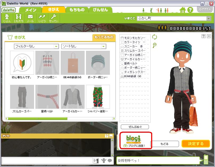This screenshot has width=215, height=167.
Task: Select the シャパゾー迷彩 pants thumbnail
Action: pyautogui.click(x=98, y=97)
